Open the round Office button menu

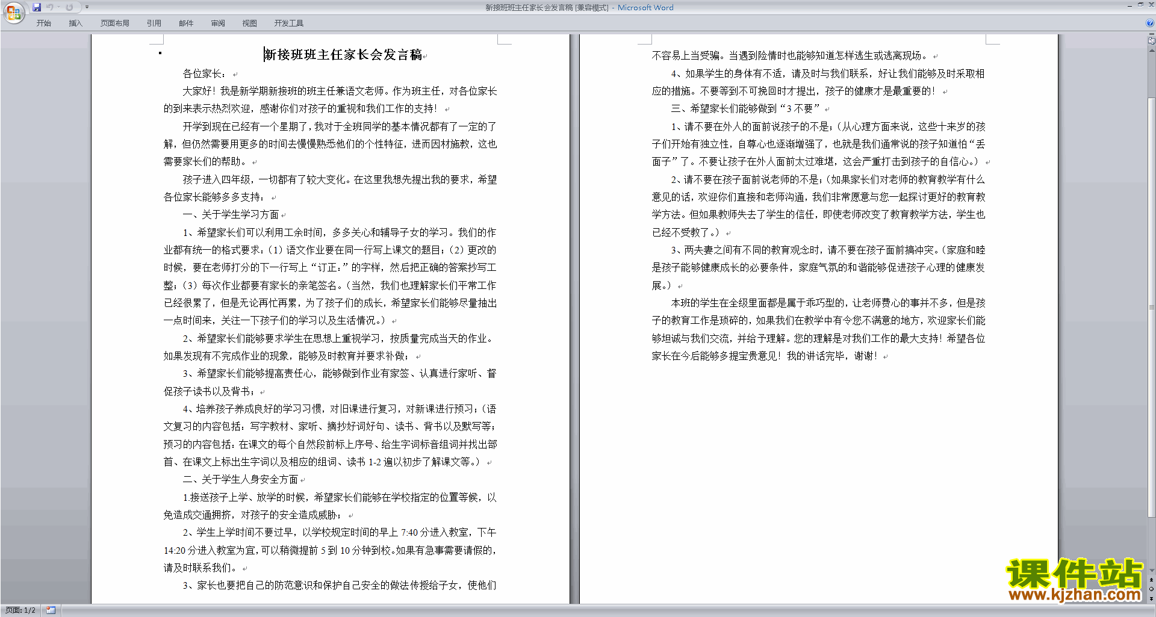tap(13, 12)
